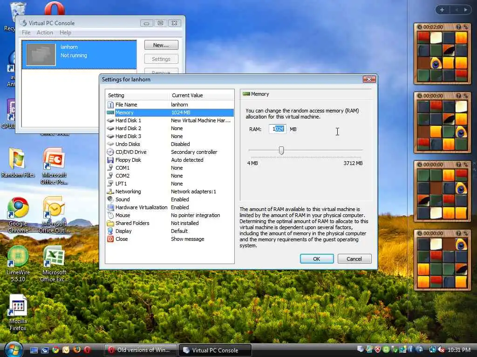Select the File Name setting icon
The height and width of the screenshot is (357, 477).
tap(110, 105)
